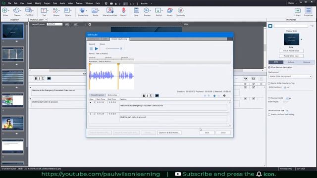Expand the Slides tool dropdown arrow

[x=8, y=10]
